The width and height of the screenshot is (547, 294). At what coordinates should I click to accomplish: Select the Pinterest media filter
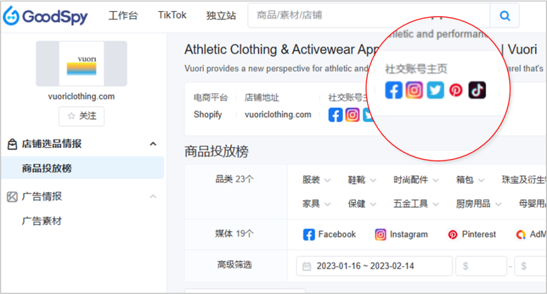click(472, 234)
